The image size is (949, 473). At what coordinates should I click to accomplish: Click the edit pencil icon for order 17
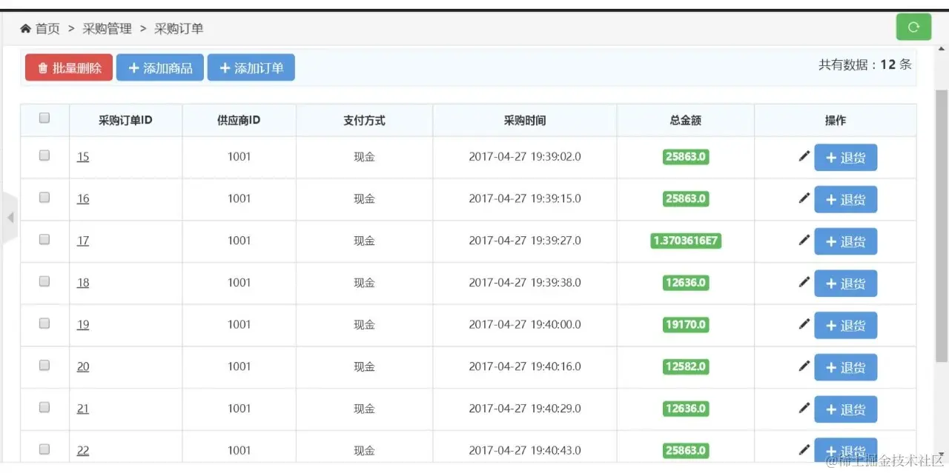(804, 241)
